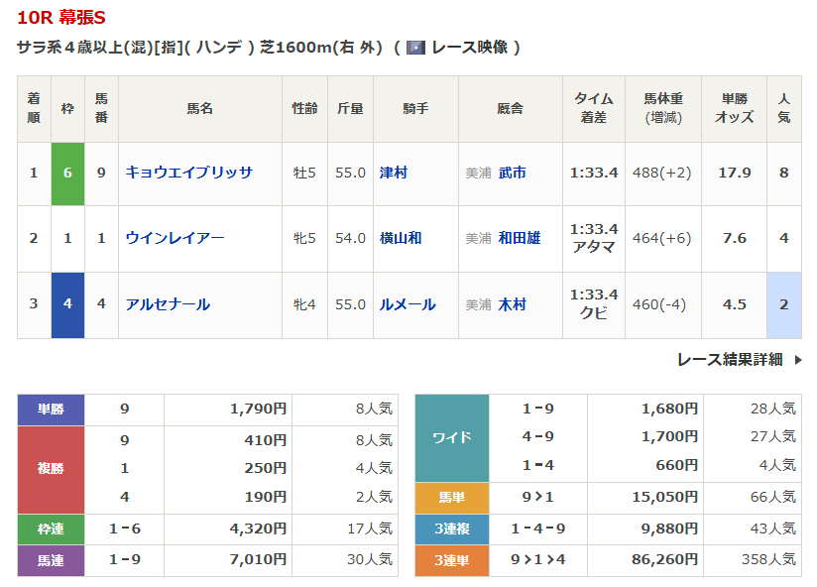
Task: Open trainer 和田雄 profile
Action: 520,238
